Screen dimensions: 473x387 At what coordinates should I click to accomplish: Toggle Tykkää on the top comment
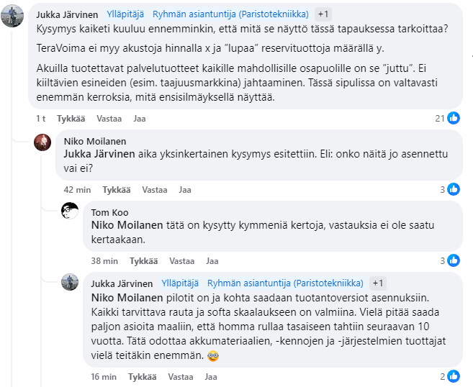(71, 118)
